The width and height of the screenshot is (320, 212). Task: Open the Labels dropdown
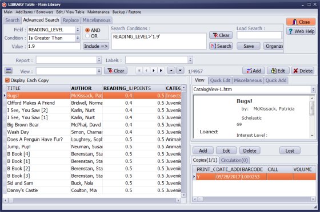[x=190, y=60]
